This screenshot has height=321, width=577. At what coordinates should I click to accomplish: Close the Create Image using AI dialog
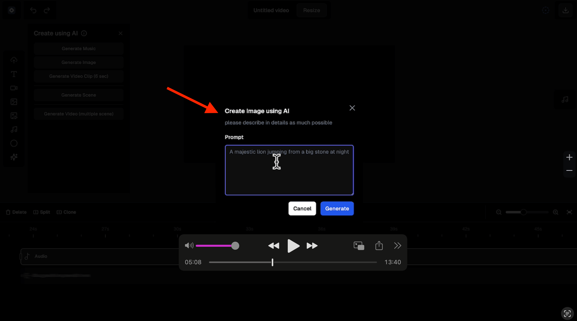click(352, 108)
